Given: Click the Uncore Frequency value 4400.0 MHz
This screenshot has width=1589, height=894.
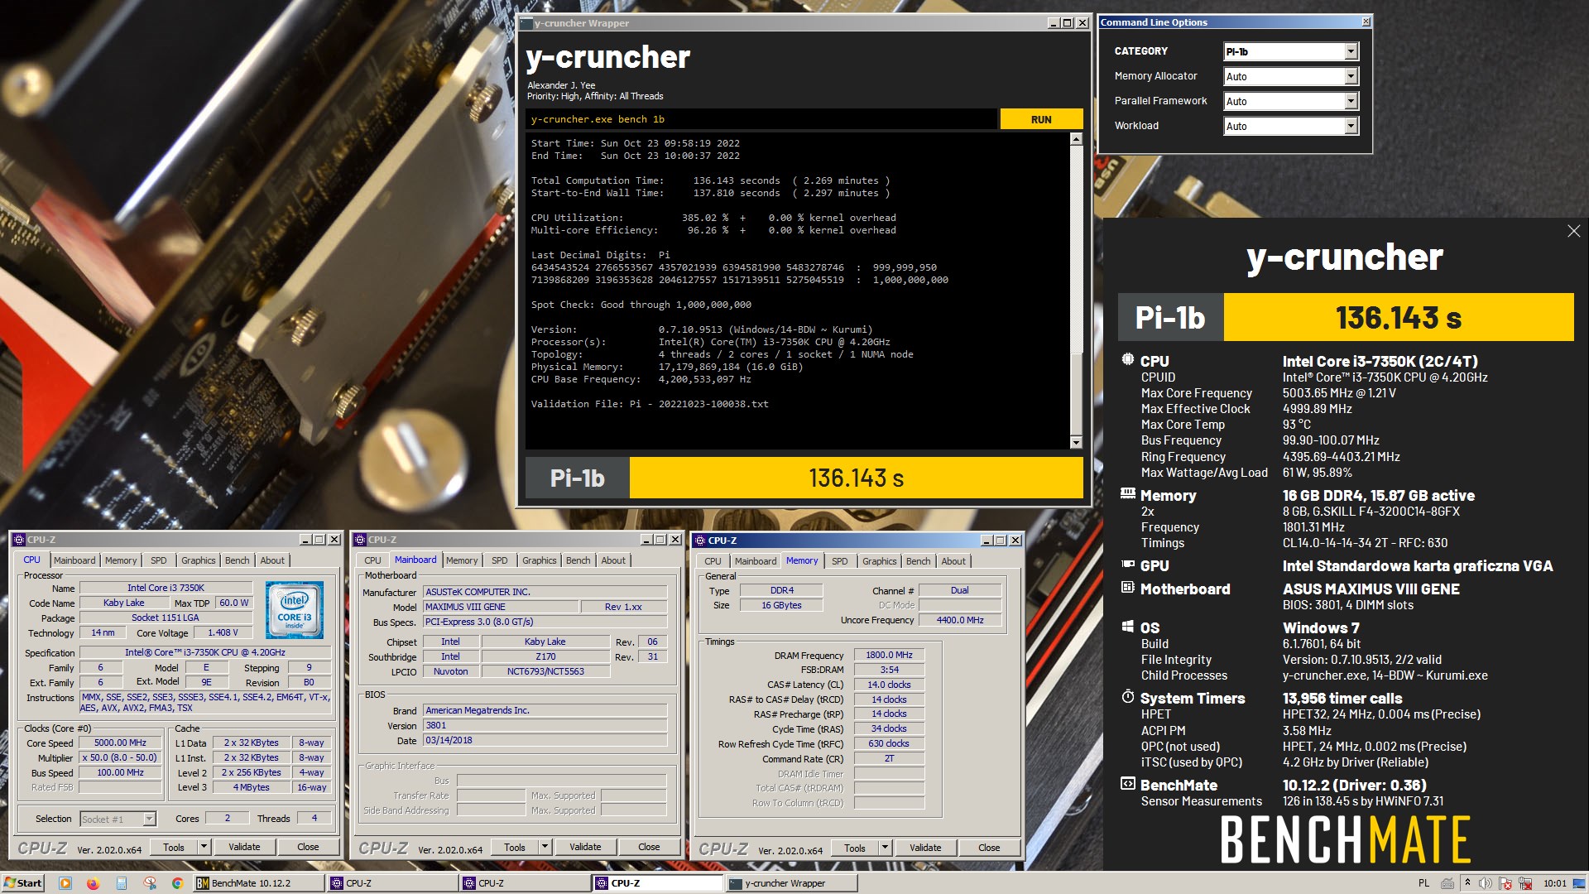Looking at the screenshot, I should click(960, 620).
